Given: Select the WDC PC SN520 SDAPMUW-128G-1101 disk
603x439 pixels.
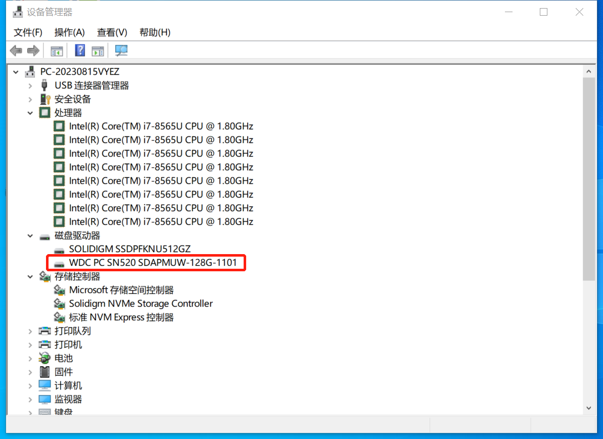Looking at the screenshot, I should pos(153,263).
